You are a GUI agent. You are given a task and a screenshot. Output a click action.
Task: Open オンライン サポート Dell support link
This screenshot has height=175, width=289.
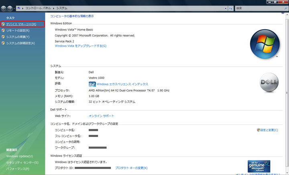(x=102, y=116)
